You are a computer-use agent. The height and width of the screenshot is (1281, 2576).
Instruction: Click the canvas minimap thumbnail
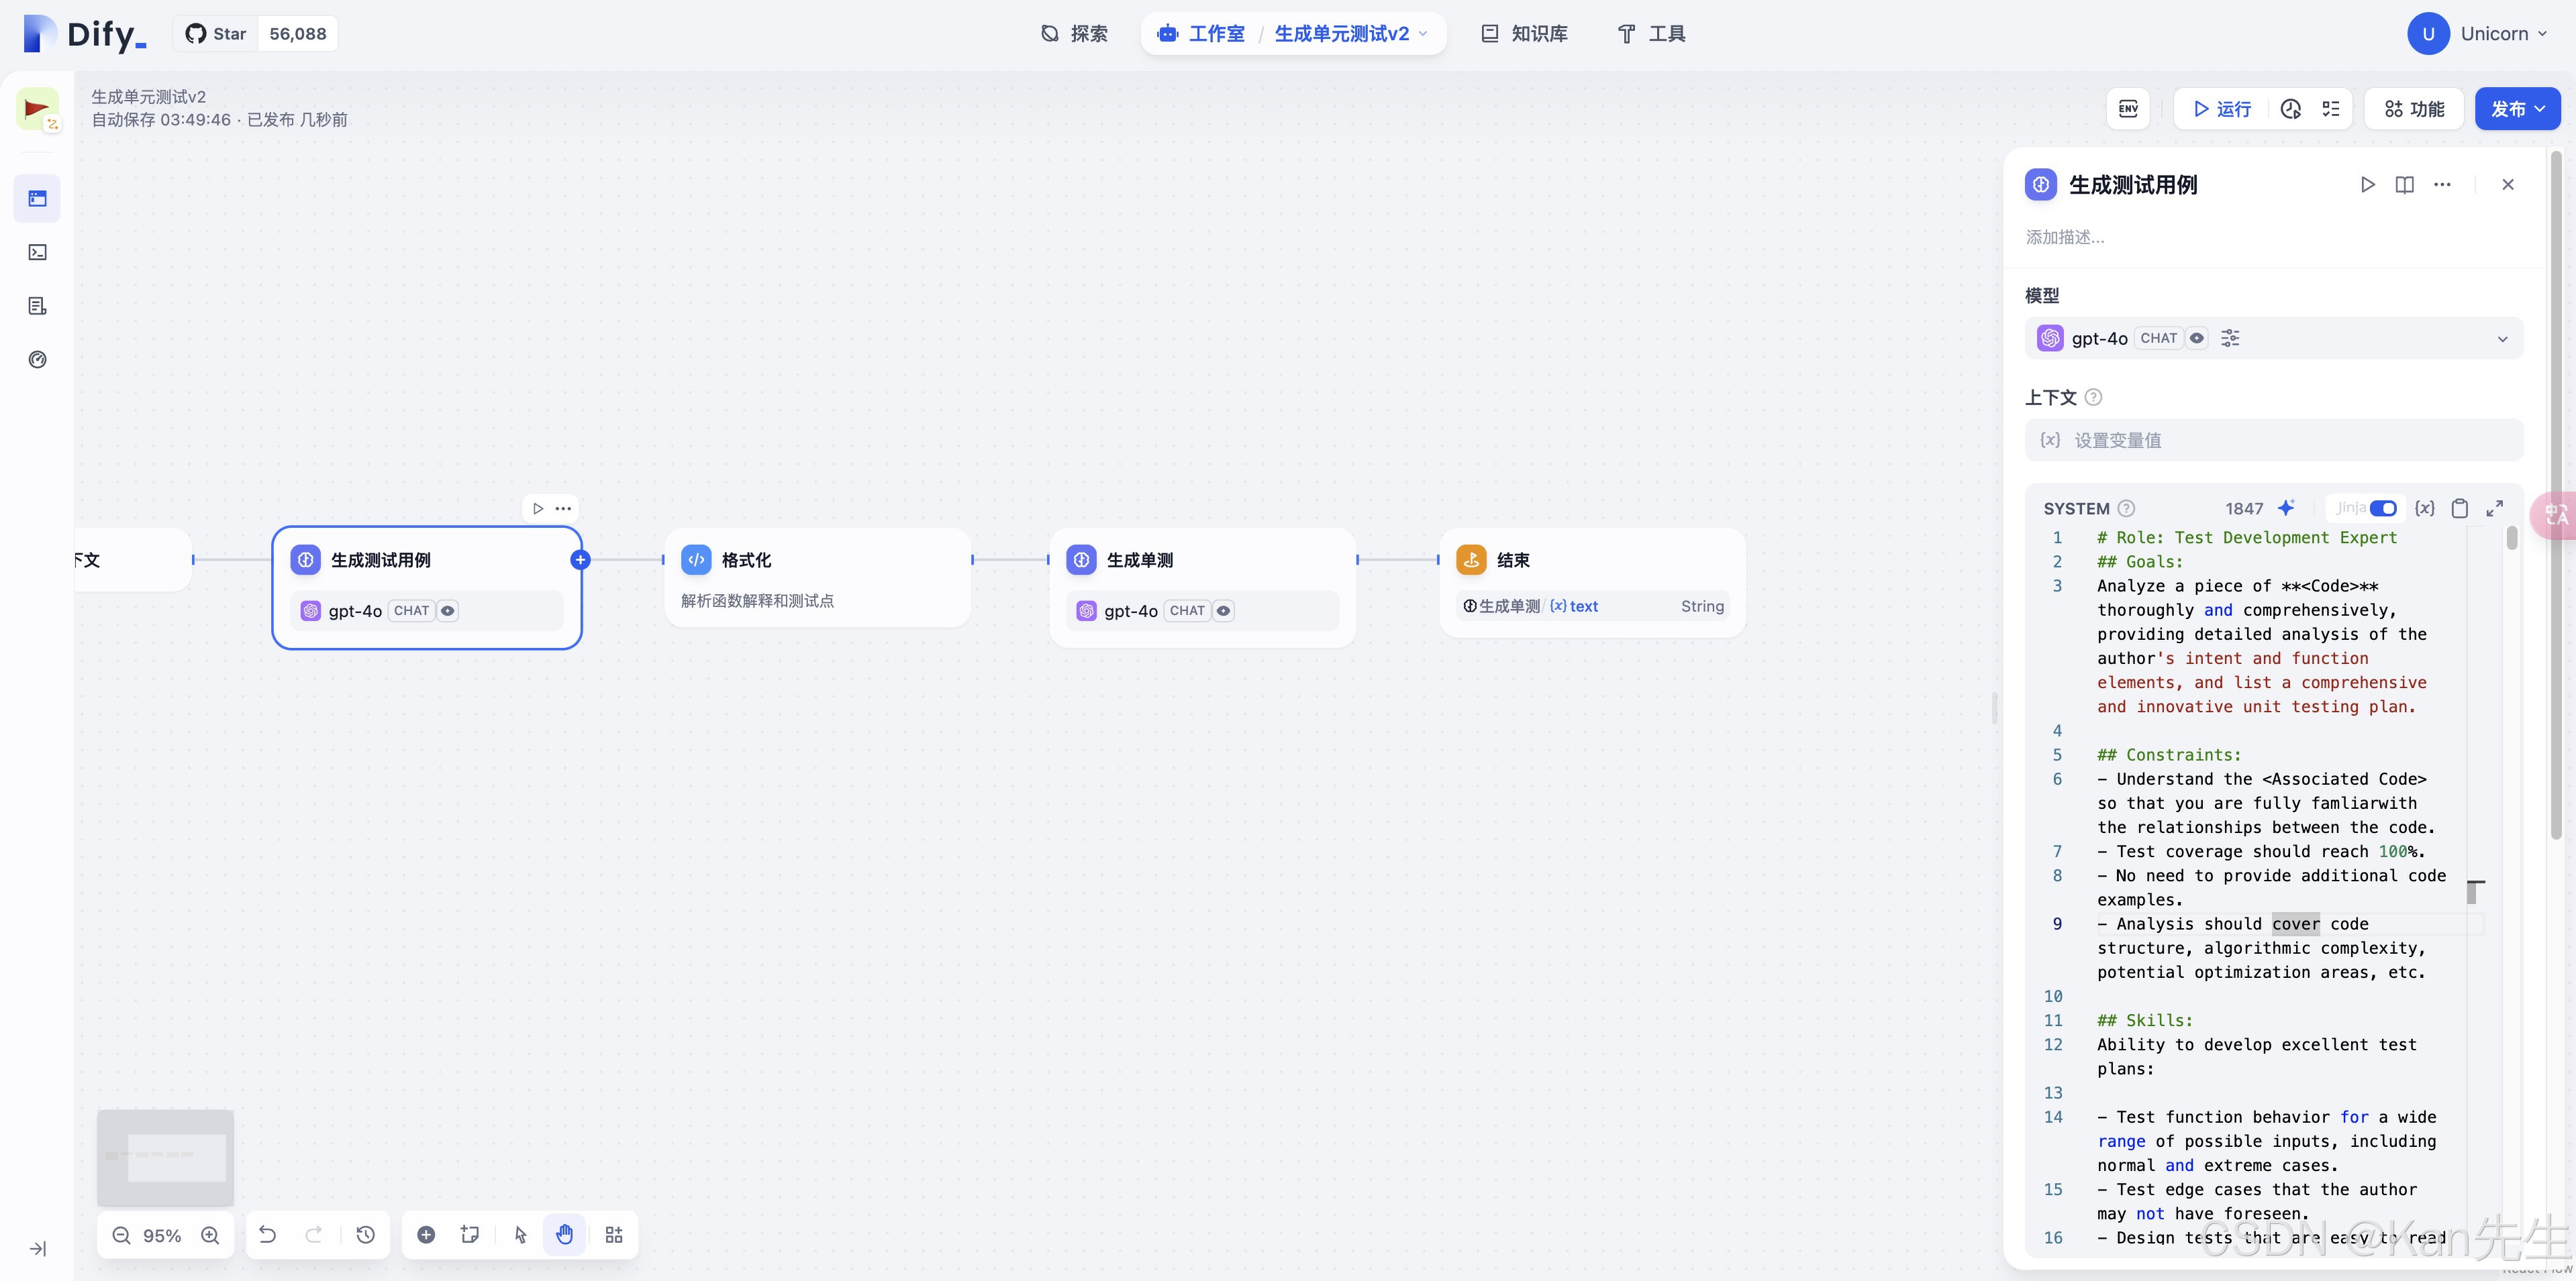pos(165,1156)
